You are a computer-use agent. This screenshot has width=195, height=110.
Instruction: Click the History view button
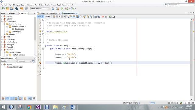48,16
